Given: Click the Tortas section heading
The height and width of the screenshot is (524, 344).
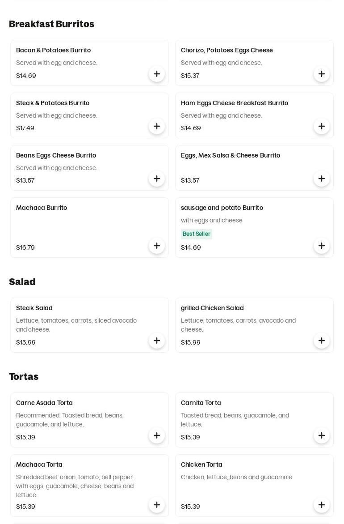Looking at the screenshot, I should click(x=24, y=377).
